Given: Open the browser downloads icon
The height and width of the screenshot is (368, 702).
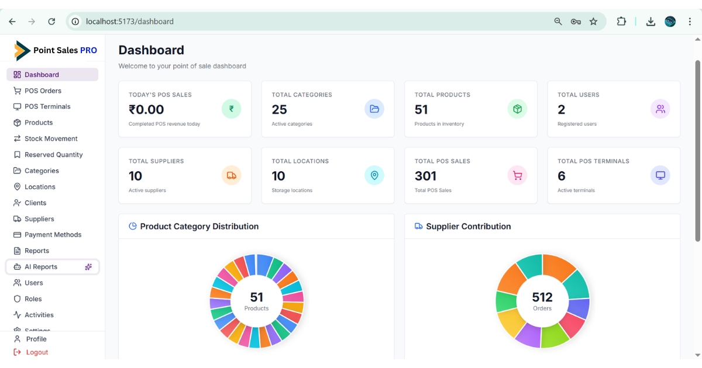Looking at the screenshot, I should click(651, 21).
